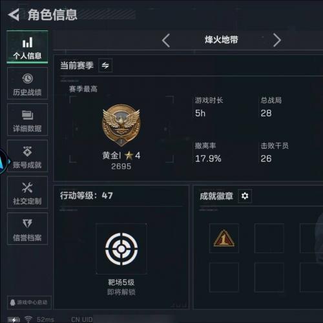Image resolution: width=323 pixels, height=323 pixels.
Task: Click the 行动等级: 47 label
Action: click(86, 196)
